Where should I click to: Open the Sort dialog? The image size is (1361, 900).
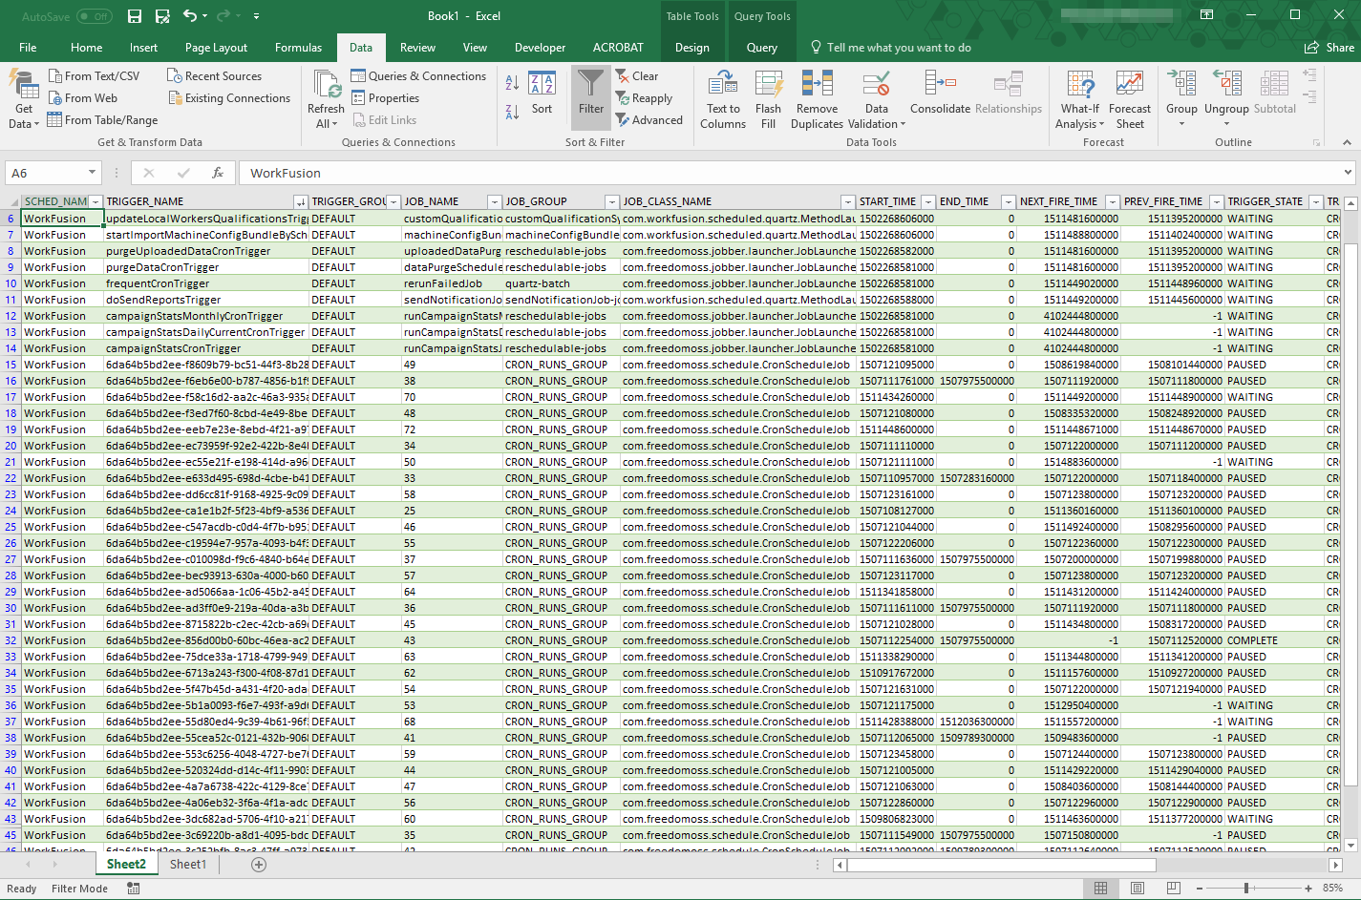[542, 93]
